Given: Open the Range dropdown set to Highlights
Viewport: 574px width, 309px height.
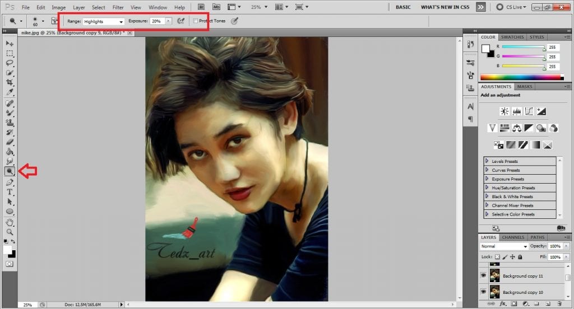Looking at the screenshot, I should 104,21.
